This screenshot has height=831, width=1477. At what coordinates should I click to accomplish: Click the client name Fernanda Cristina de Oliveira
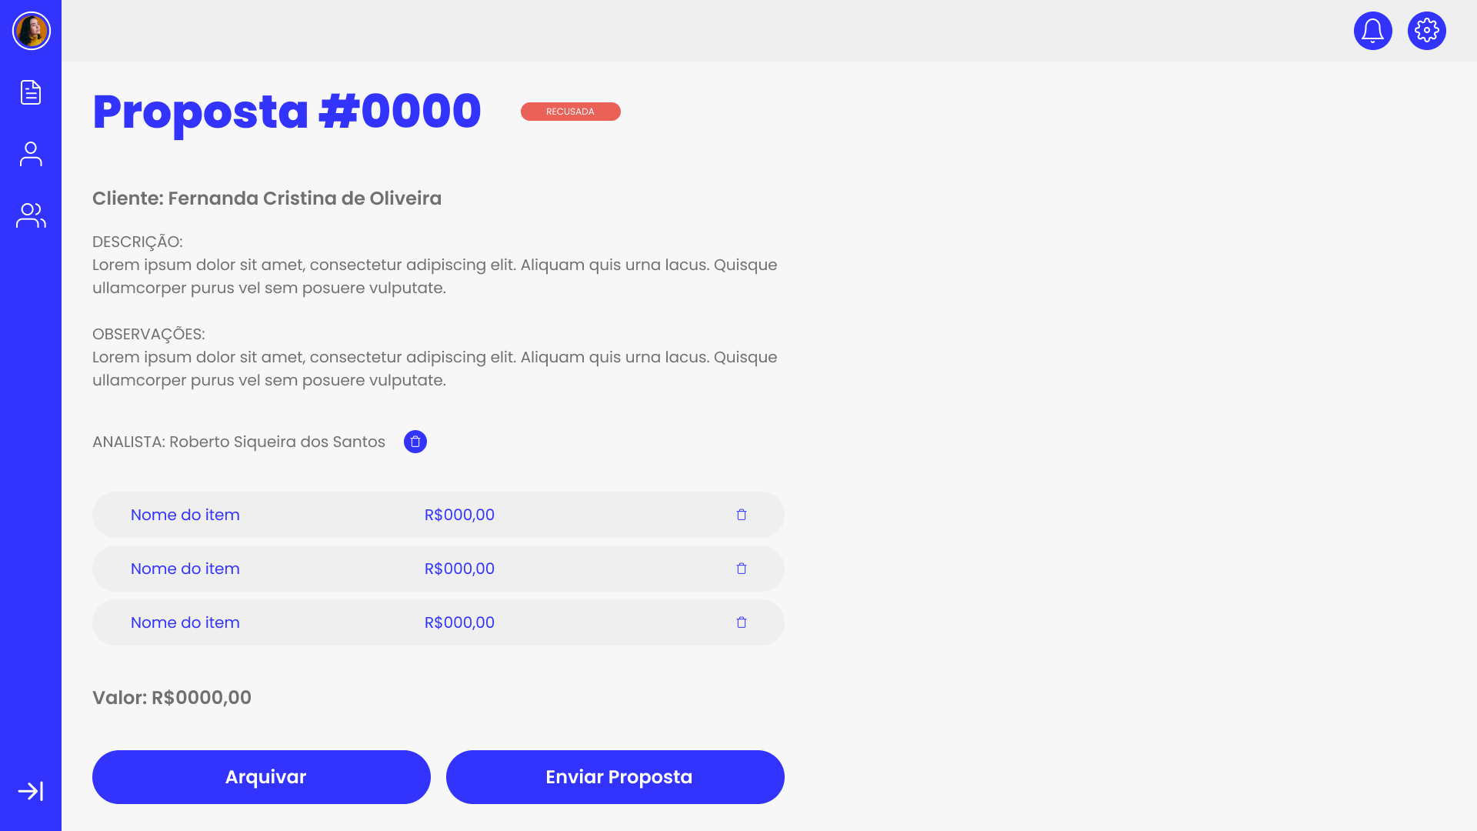pyautogui.click(x=267, y=198)
